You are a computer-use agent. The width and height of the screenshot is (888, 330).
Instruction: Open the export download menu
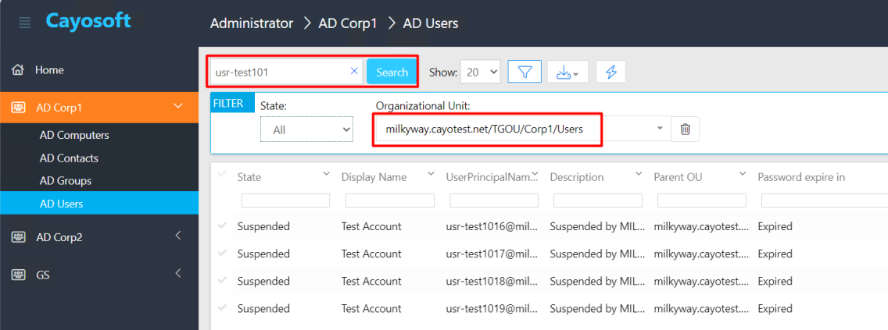(568, 73)
